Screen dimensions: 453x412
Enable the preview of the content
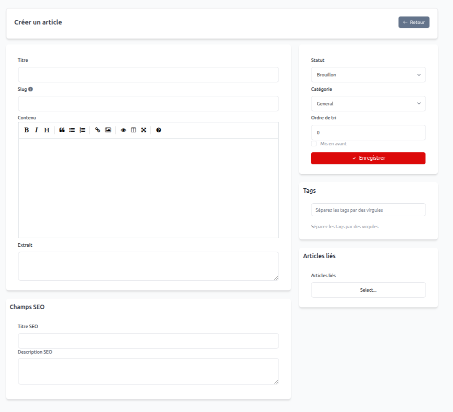tap(123, 130)
